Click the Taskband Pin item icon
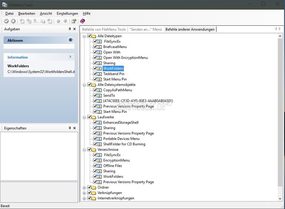The image size is (285, 209). click(99, 74)
